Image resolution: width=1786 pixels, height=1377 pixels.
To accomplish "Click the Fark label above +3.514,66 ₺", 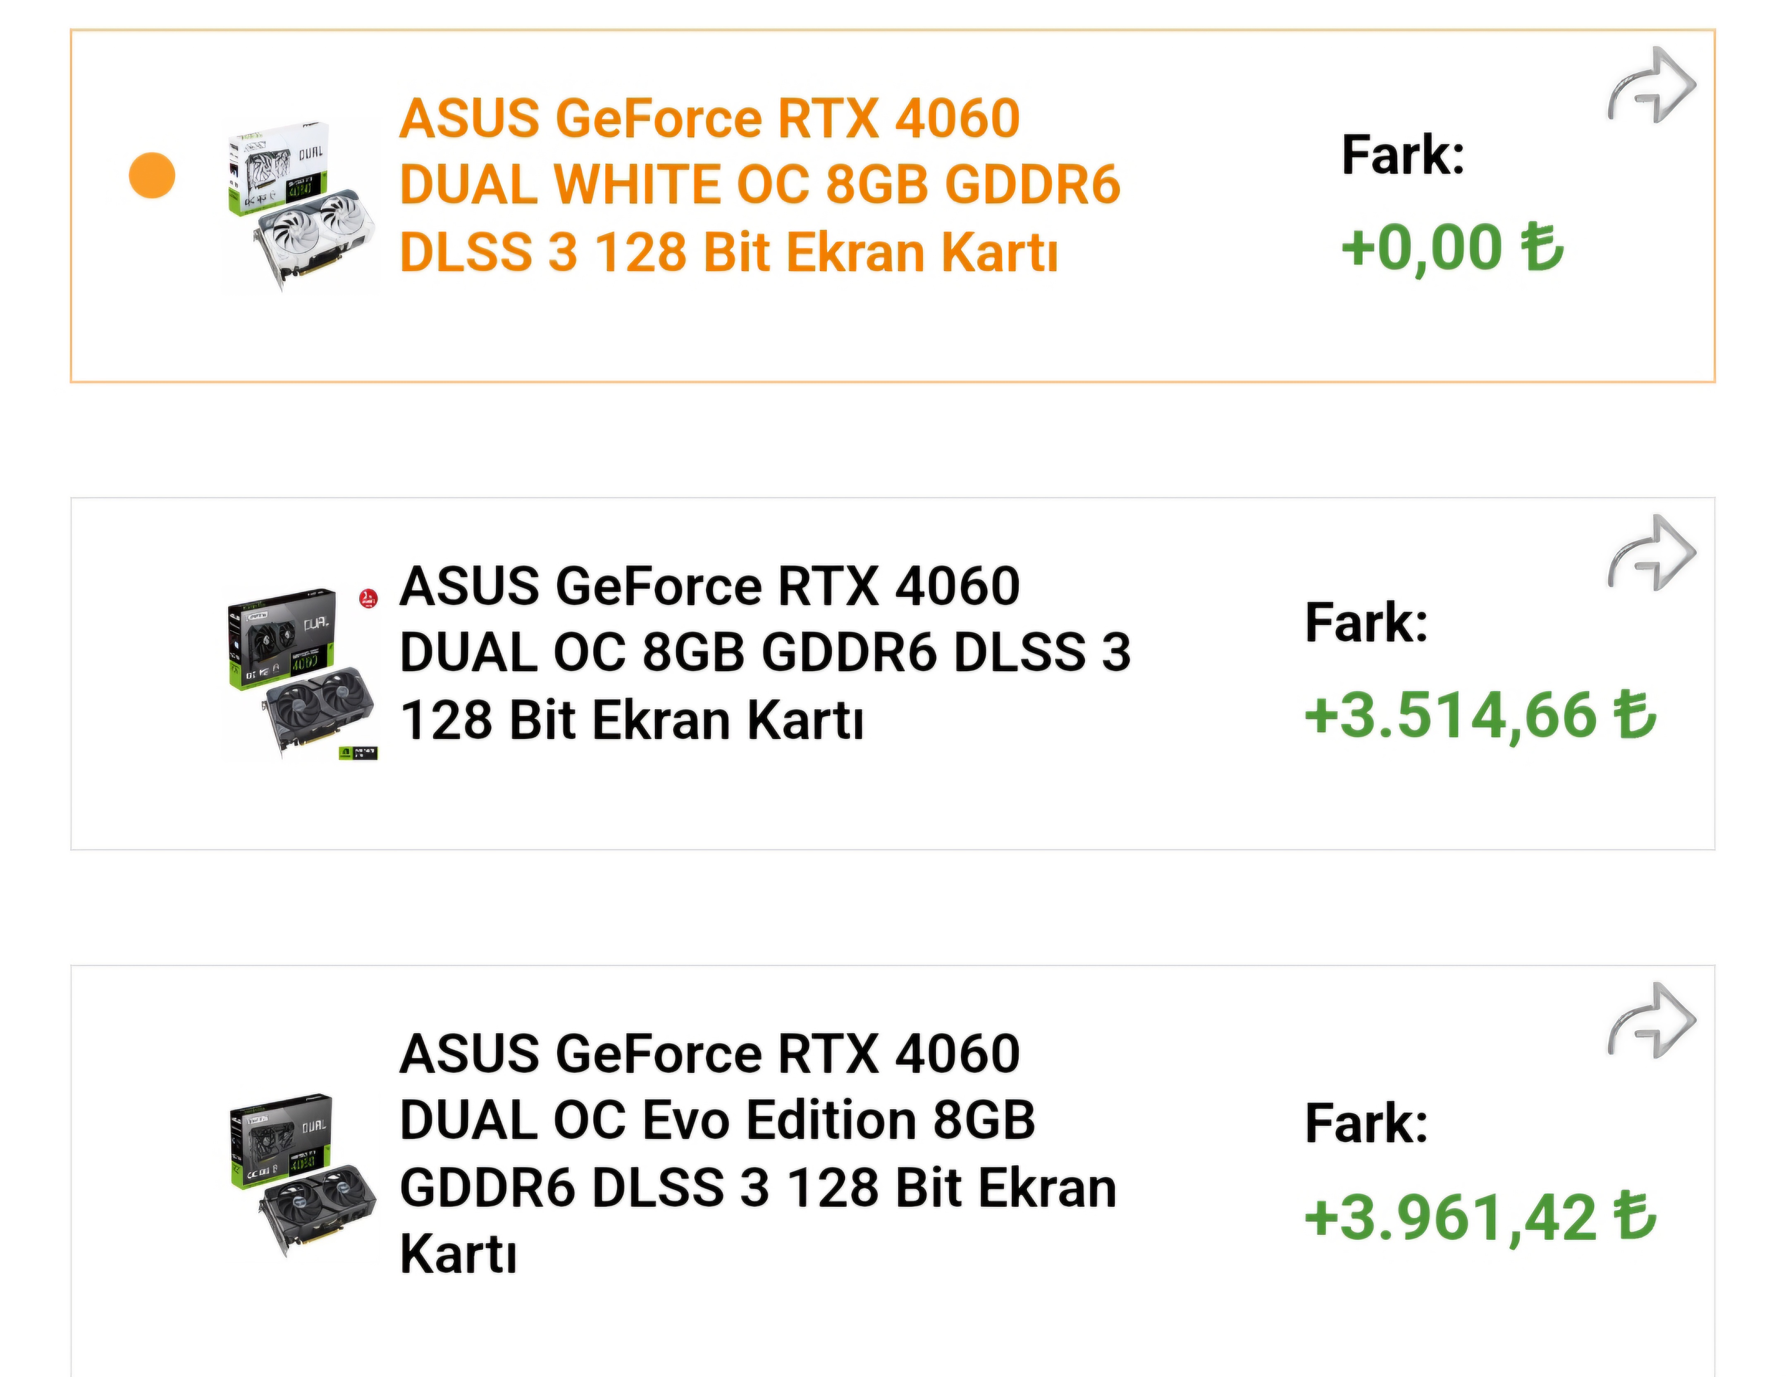I will [1366, 624].
